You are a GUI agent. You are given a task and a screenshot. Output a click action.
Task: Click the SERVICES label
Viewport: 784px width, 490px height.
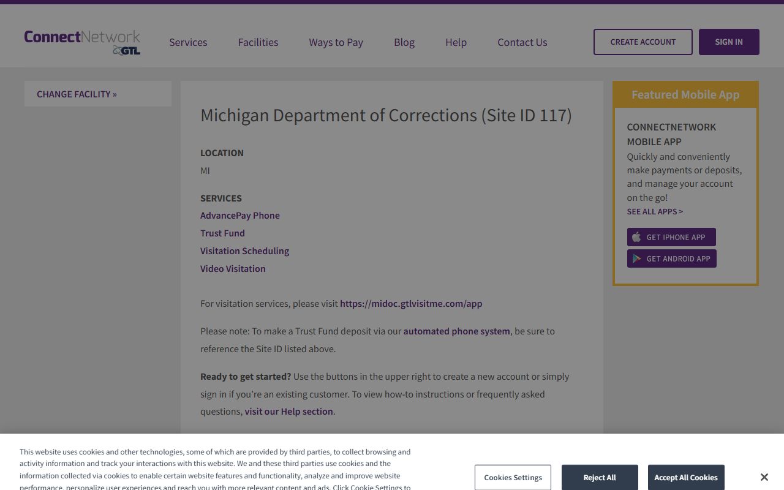[x=221, y=198]
